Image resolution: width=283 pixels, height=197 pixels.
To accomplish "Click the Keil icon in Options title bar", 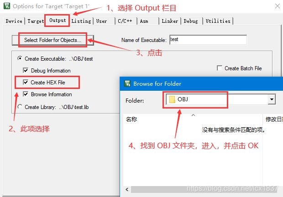I will click(7, 6).
